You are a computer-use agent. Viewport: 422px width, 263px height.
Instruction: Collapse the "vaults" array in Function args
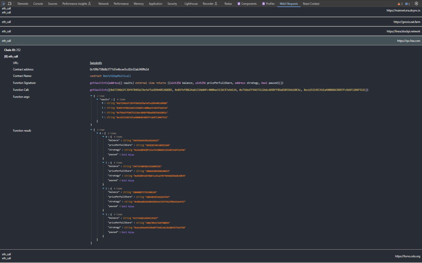97,99
